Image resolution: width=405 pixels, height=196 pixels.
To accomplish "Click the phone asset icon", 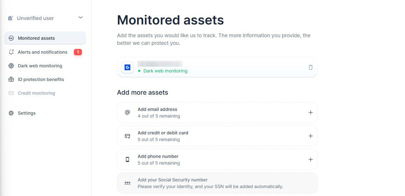I will pos(127,159).
